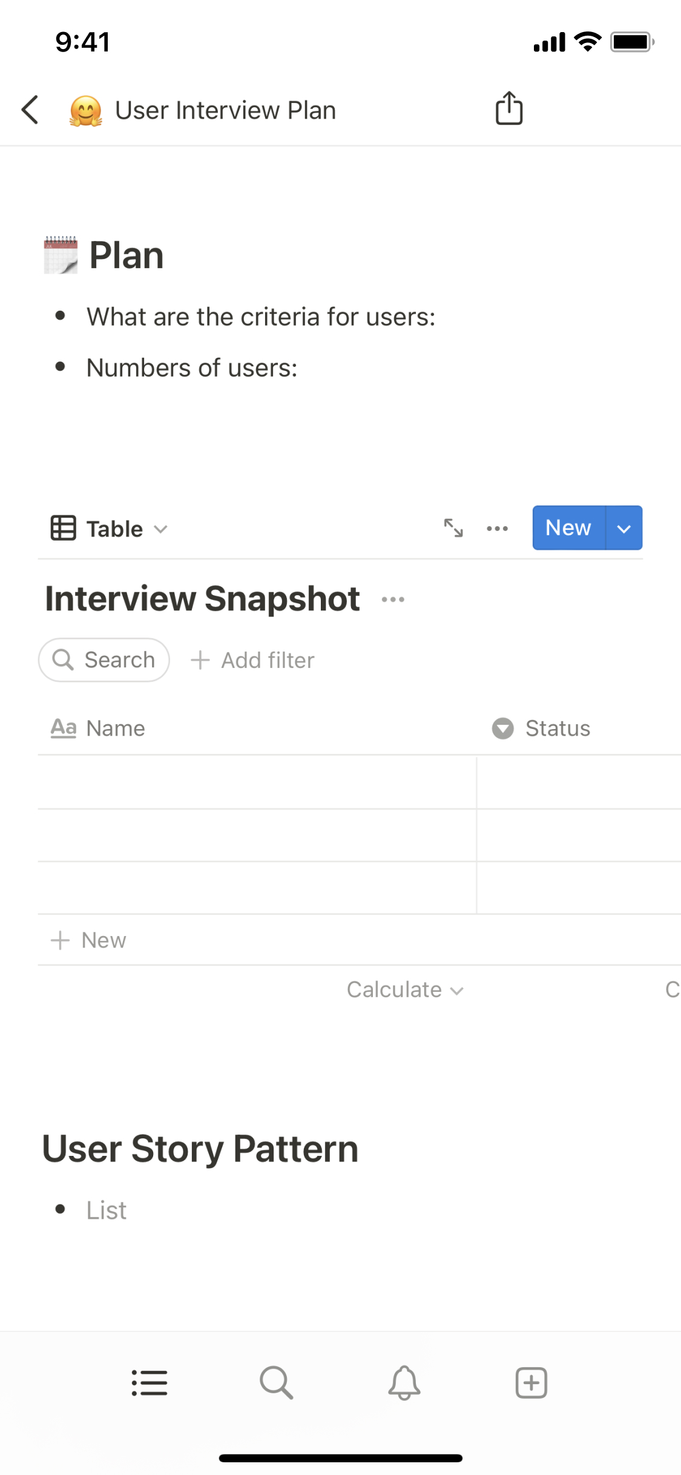Expand the arrow next to blue New button
Image resolution: width=681 pixels, height=1475 pixels.
[623, 528]
